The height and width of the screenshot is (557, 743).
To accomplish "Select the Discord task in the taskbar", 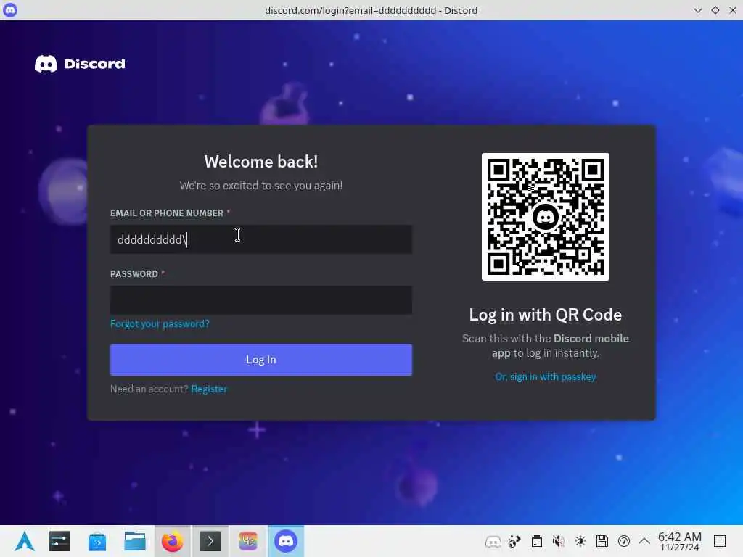I will point(286,541).
